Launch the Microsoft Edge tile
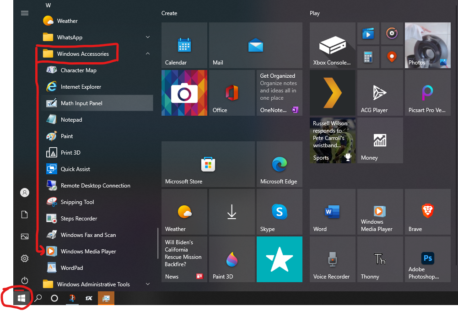 point(280,164)
